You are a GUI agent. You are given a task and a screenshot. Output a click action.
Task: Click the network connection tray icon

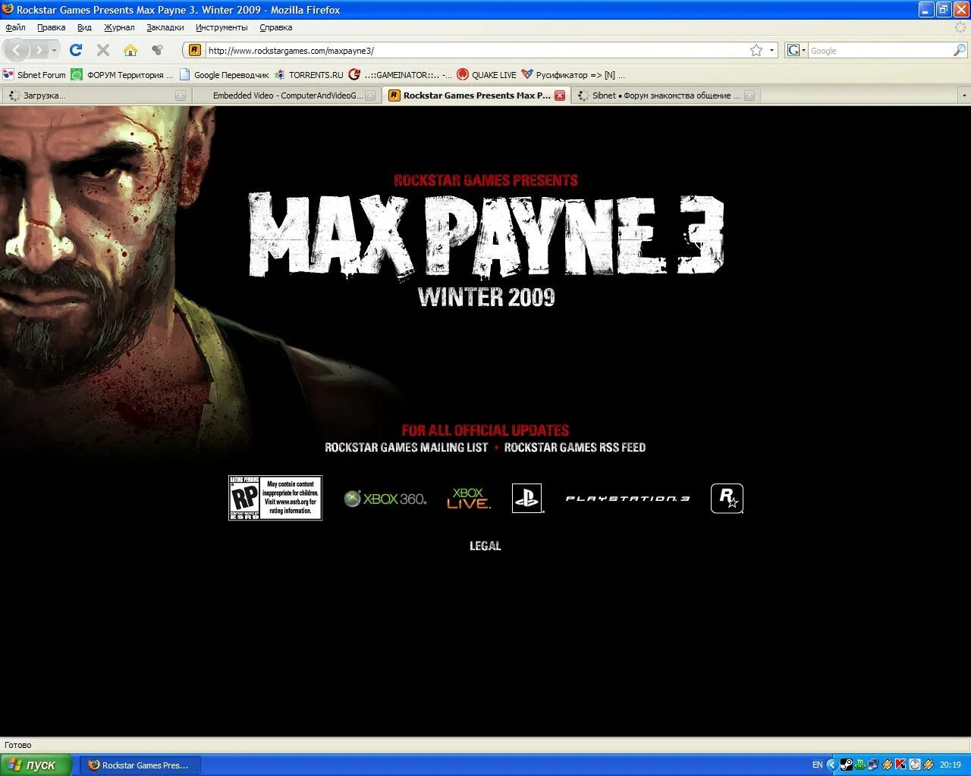point(873,765)
